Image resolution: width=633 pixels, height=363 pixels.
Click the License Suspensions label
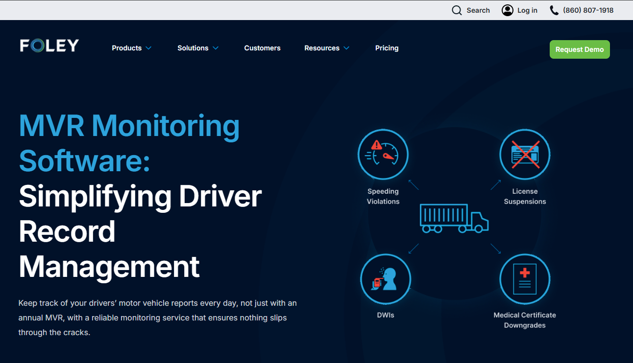(x=525, y=196)
